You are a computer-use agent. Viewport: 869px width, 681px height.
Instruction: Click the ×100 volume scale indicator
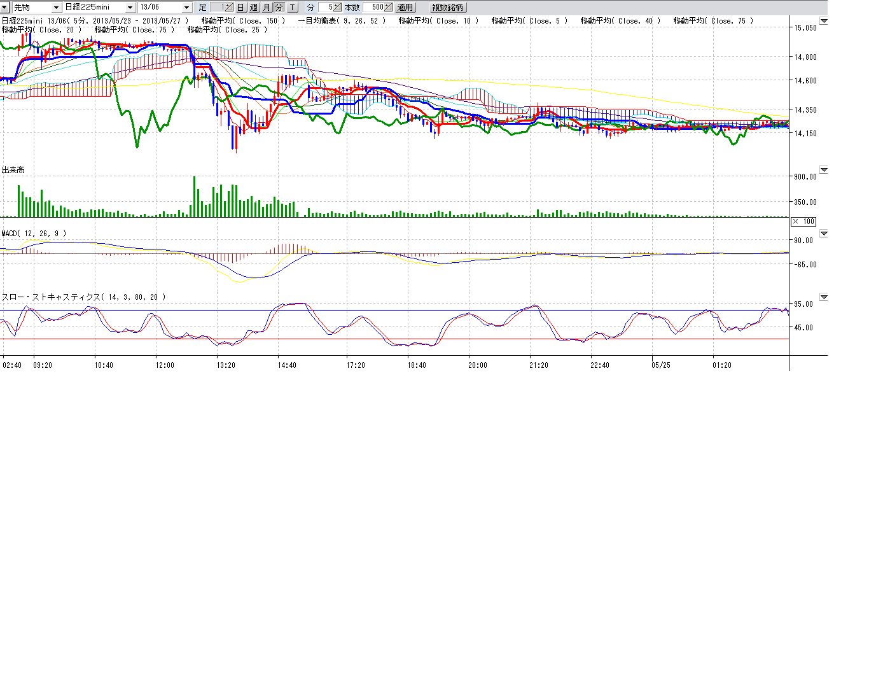click(803, 221)
